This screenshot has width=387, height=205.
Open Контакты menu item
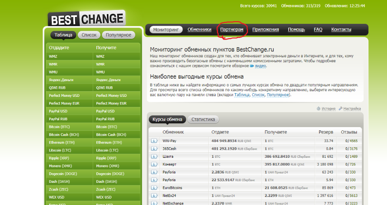[341, 29]
